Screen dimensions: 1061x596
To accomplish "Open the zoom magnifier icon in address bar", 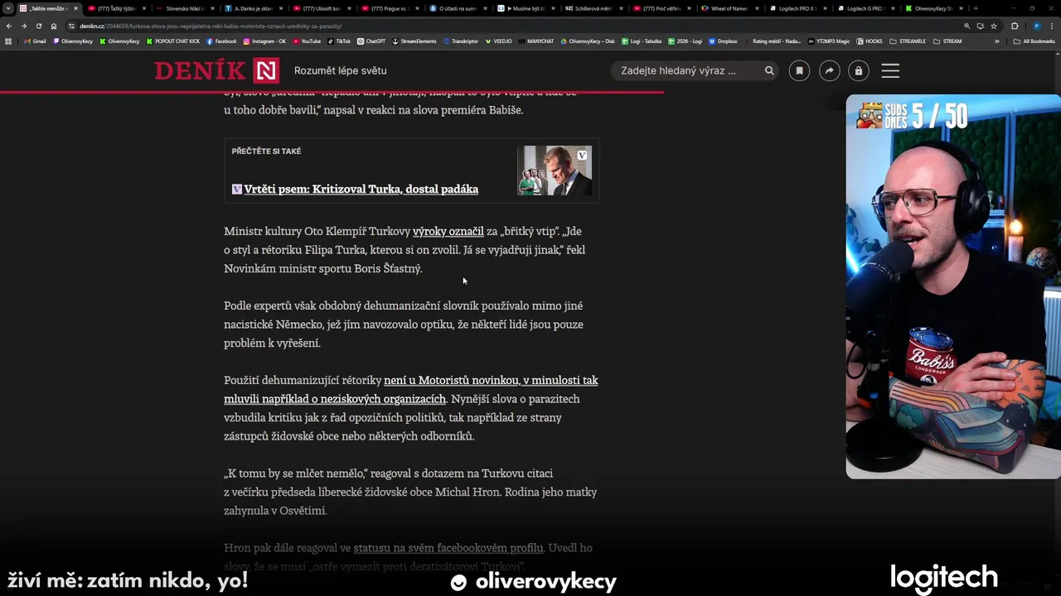I will click(967, 26).
